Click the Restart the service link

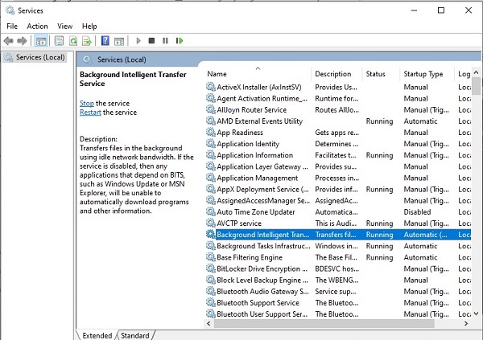90,113
